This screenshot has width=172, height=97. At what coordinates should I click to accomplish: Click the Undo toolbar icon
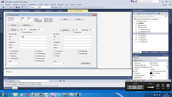pos(22,7)
